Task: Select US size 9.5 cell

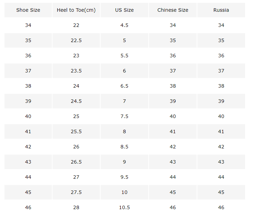Action: coord(124,177)
